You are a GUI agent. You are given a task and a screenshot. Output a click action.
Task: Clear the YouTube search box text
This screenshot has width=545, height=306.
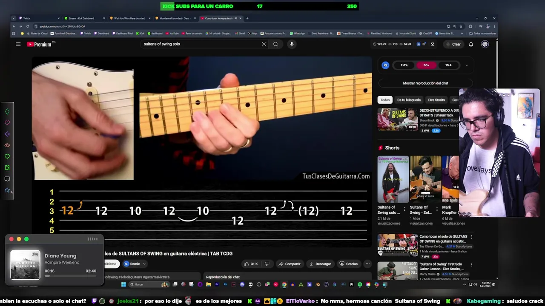264,44
